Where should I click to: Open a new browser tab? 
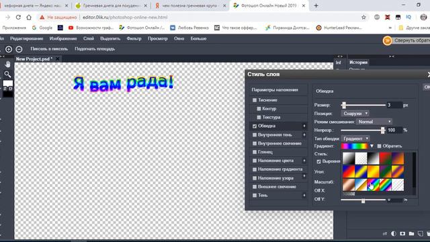(x=316, y=5)
